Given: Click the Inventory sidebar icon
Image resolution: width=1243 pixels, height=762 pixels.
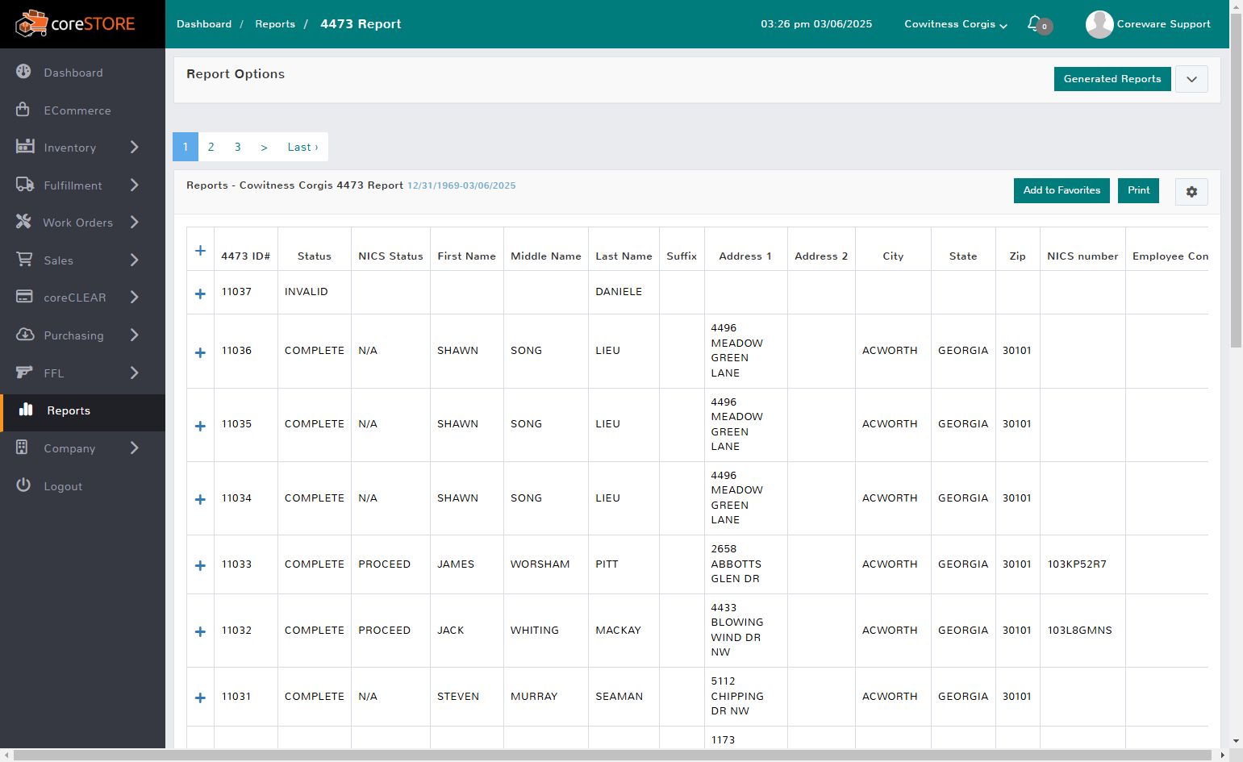Looking at the screenshot, I should coord(25,146).
